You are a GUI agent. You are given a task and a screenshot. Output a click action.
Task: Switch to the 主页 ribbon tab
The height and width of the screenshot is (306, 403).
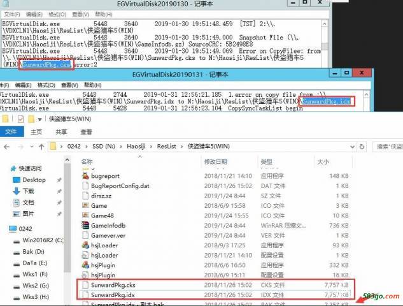click(36, 132)
